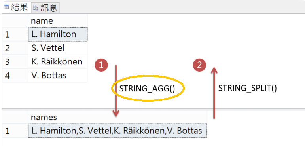Click the red circle numbered 2
Viewport: 305px width, 146px height.
(199, 65)
